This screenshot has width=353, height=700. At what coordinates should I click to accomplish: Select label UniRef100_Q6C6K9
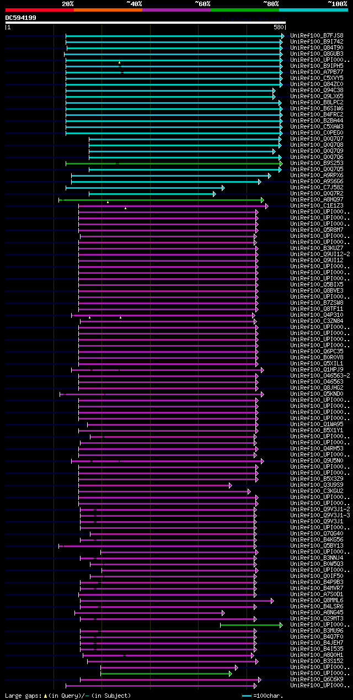click(x=317, y=679)
